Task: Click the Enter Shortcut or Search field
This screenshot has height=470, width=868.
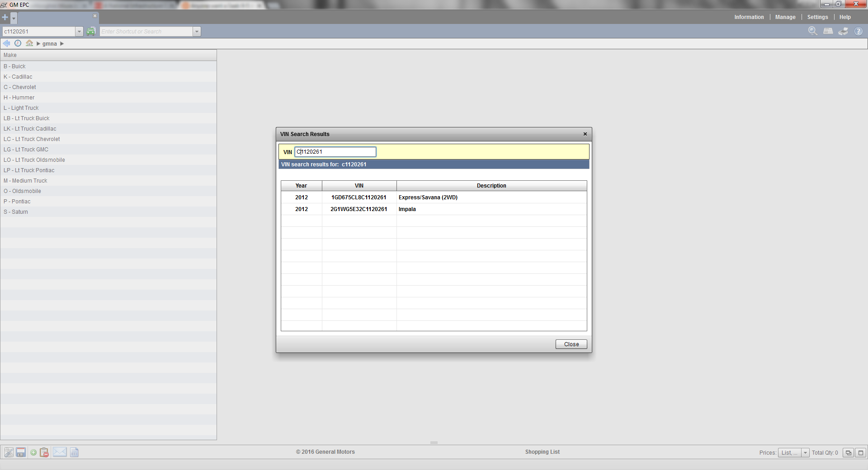Action: point(146,32)
